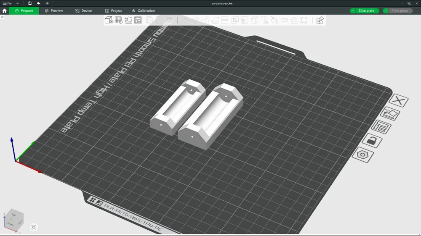Click the plate's auto orient icon
This screenshot has height=236, width=421.
(390, 114)
